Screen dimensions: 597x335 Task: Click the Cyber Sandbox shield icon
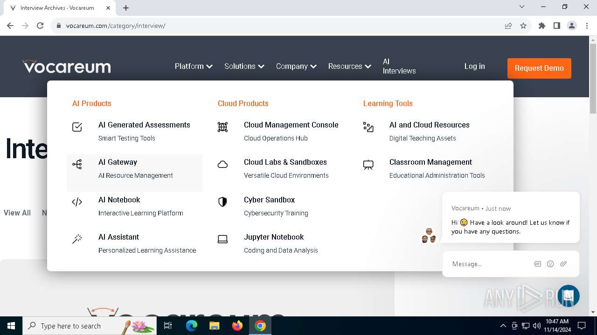(223, 202)
